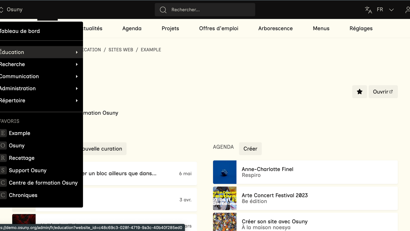The image size is (410, 231).
Task: Click the star favorite icon button
Action: point(359,92)
